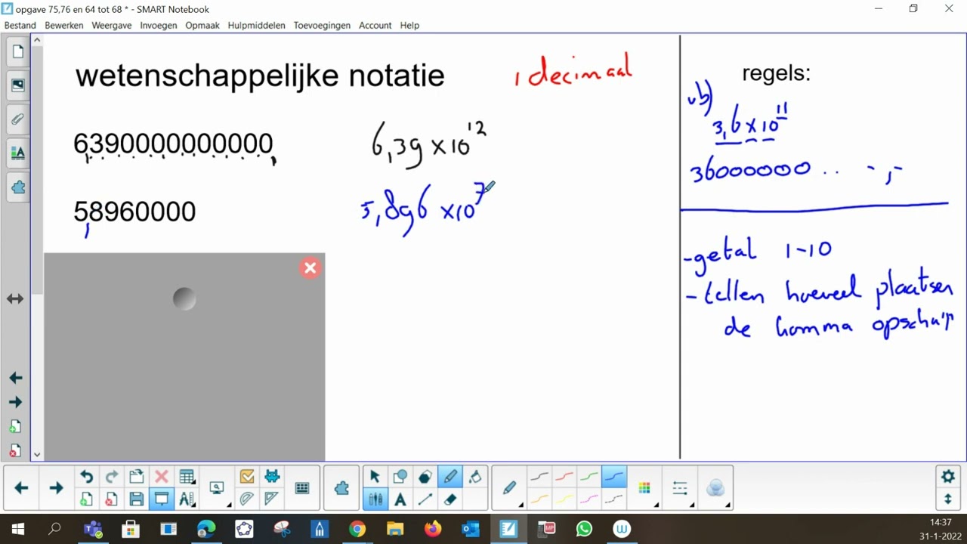967x544 pixels.
Task: Save the file with the floppy disk icon
Action: pos(136,499)
